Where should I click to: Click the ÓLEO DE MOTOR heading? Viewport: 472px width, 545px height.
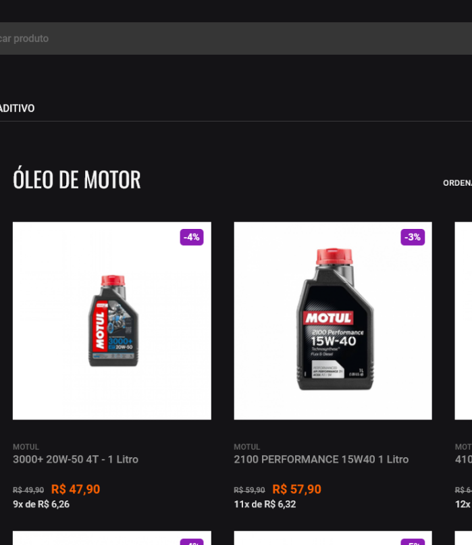pos(77,180)
